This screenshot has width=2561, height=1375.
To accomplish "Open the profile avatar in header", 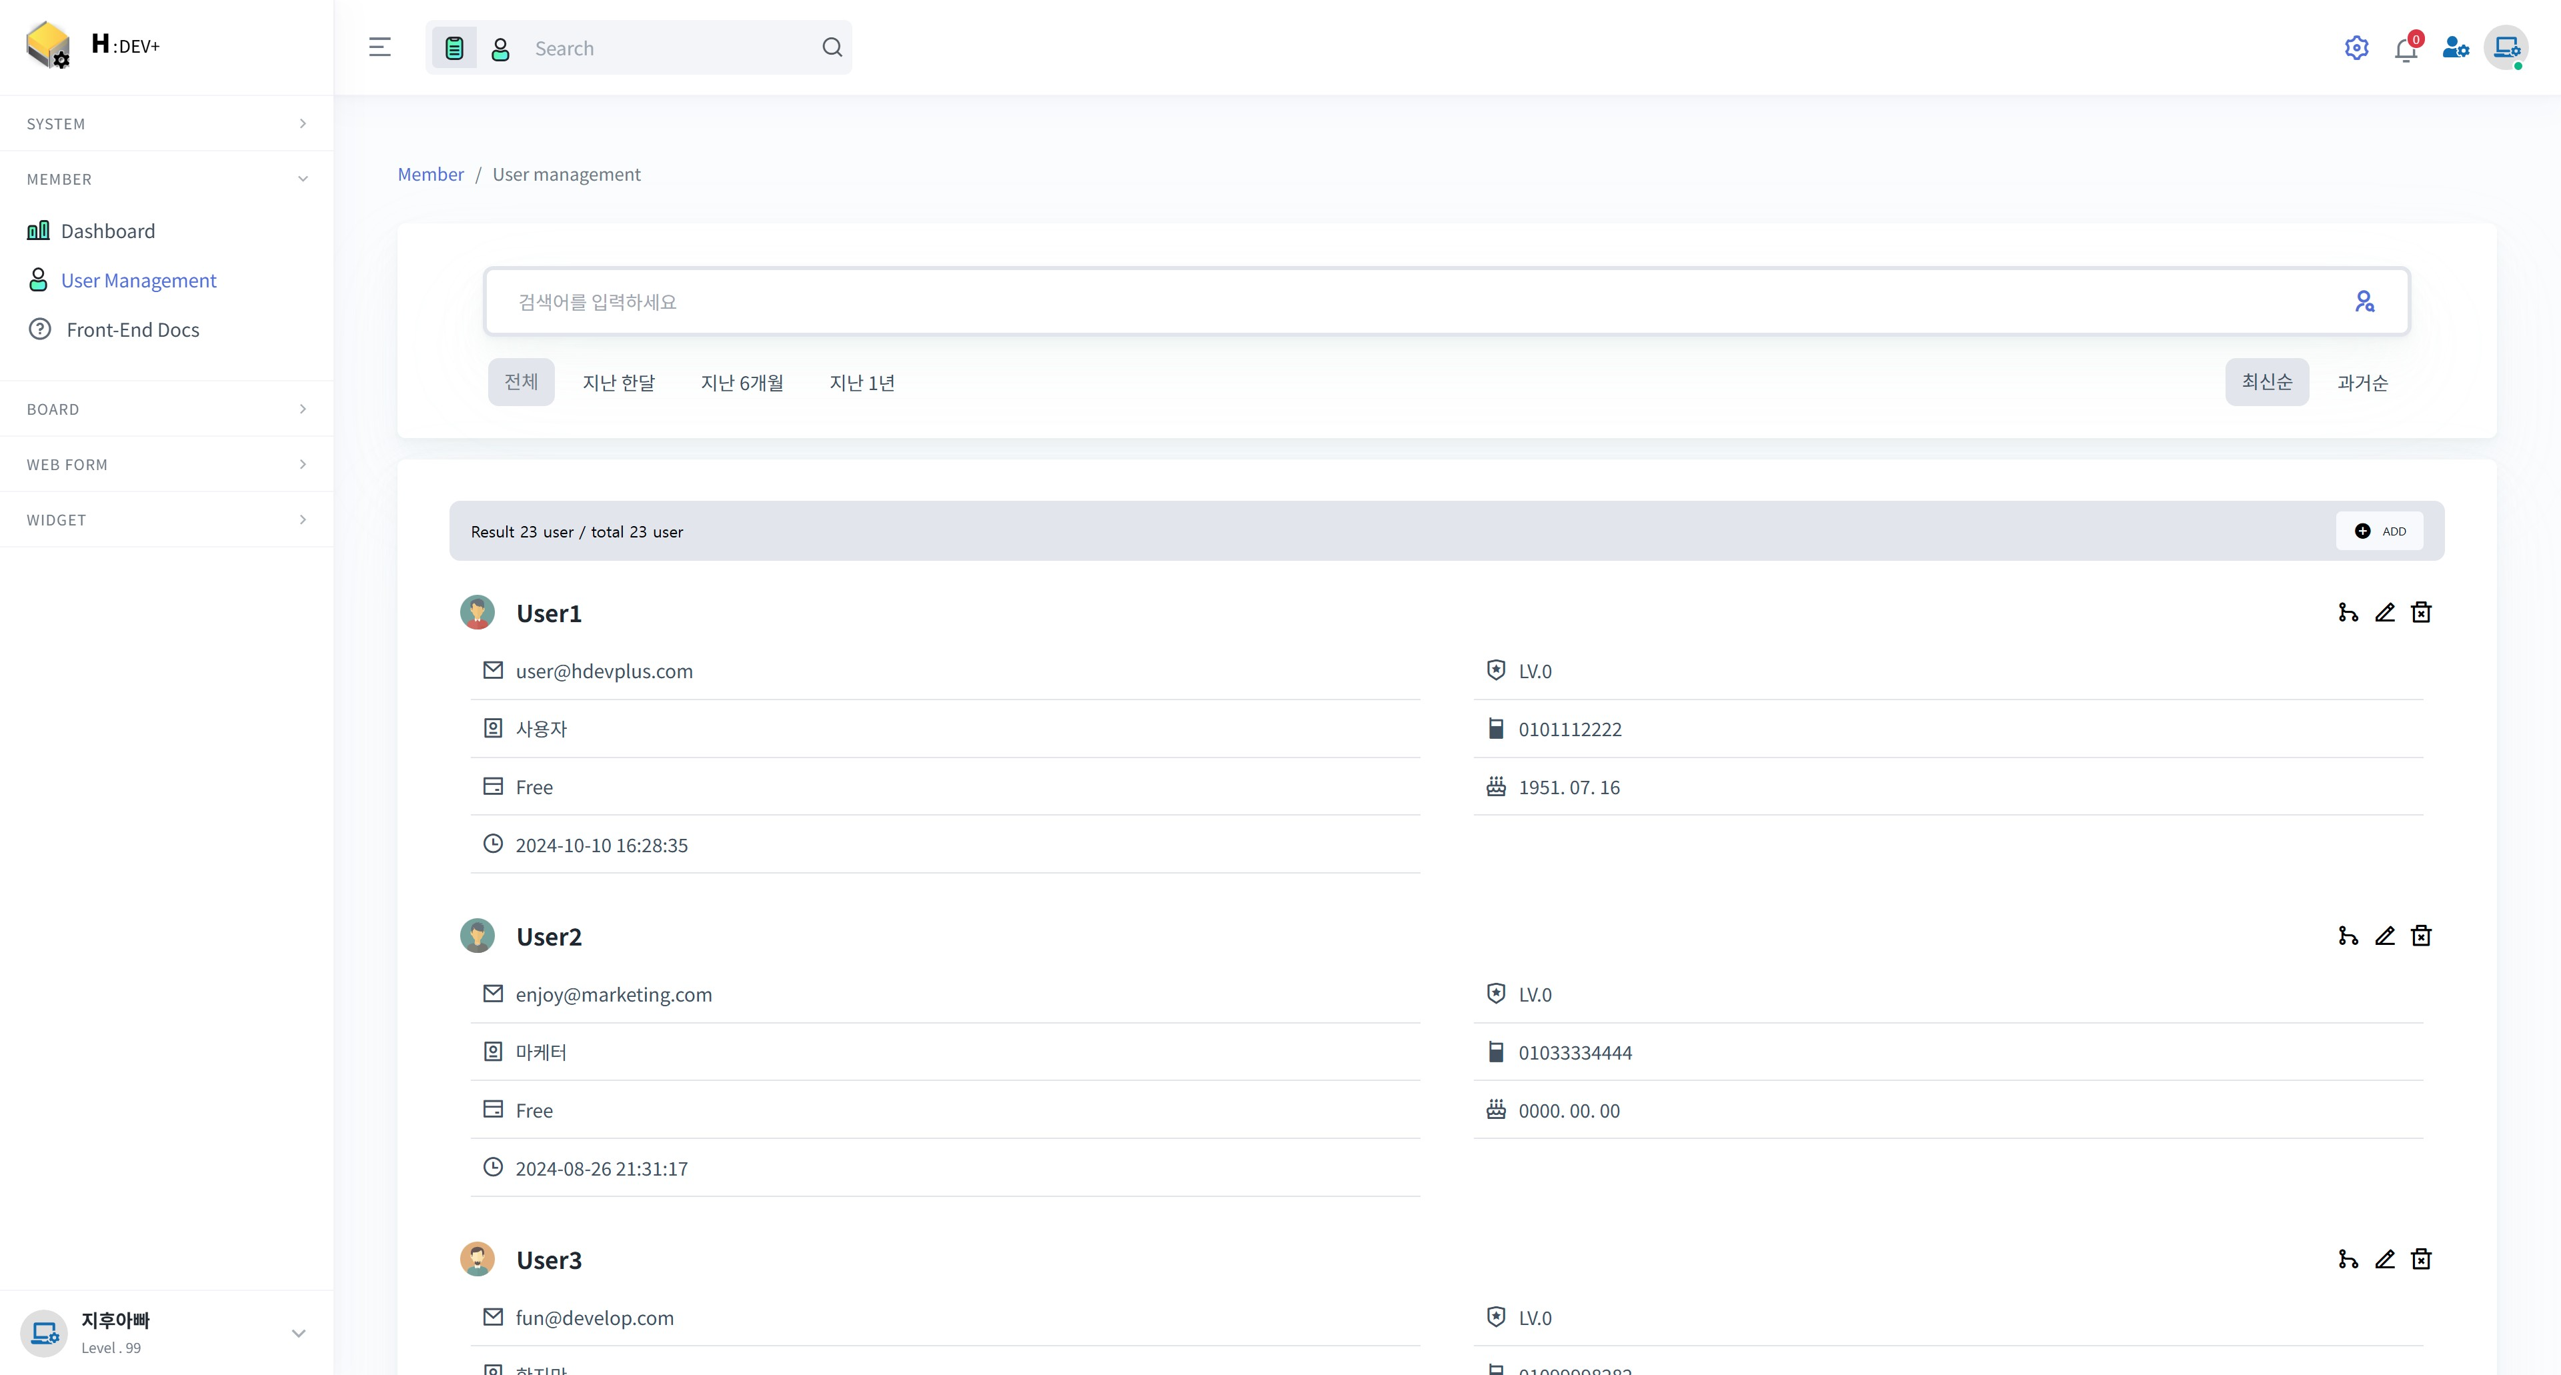I will [x=2506, y=48].
